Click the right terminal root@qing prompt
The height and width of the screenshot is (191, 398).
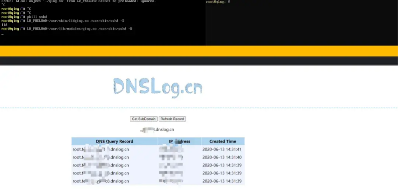click(218, 2)
